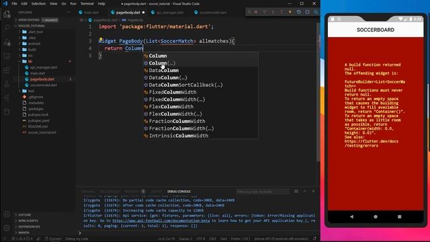Open README.md file in the explorer
This screenshot has width=430, height=242.
[x=38, y=126]
